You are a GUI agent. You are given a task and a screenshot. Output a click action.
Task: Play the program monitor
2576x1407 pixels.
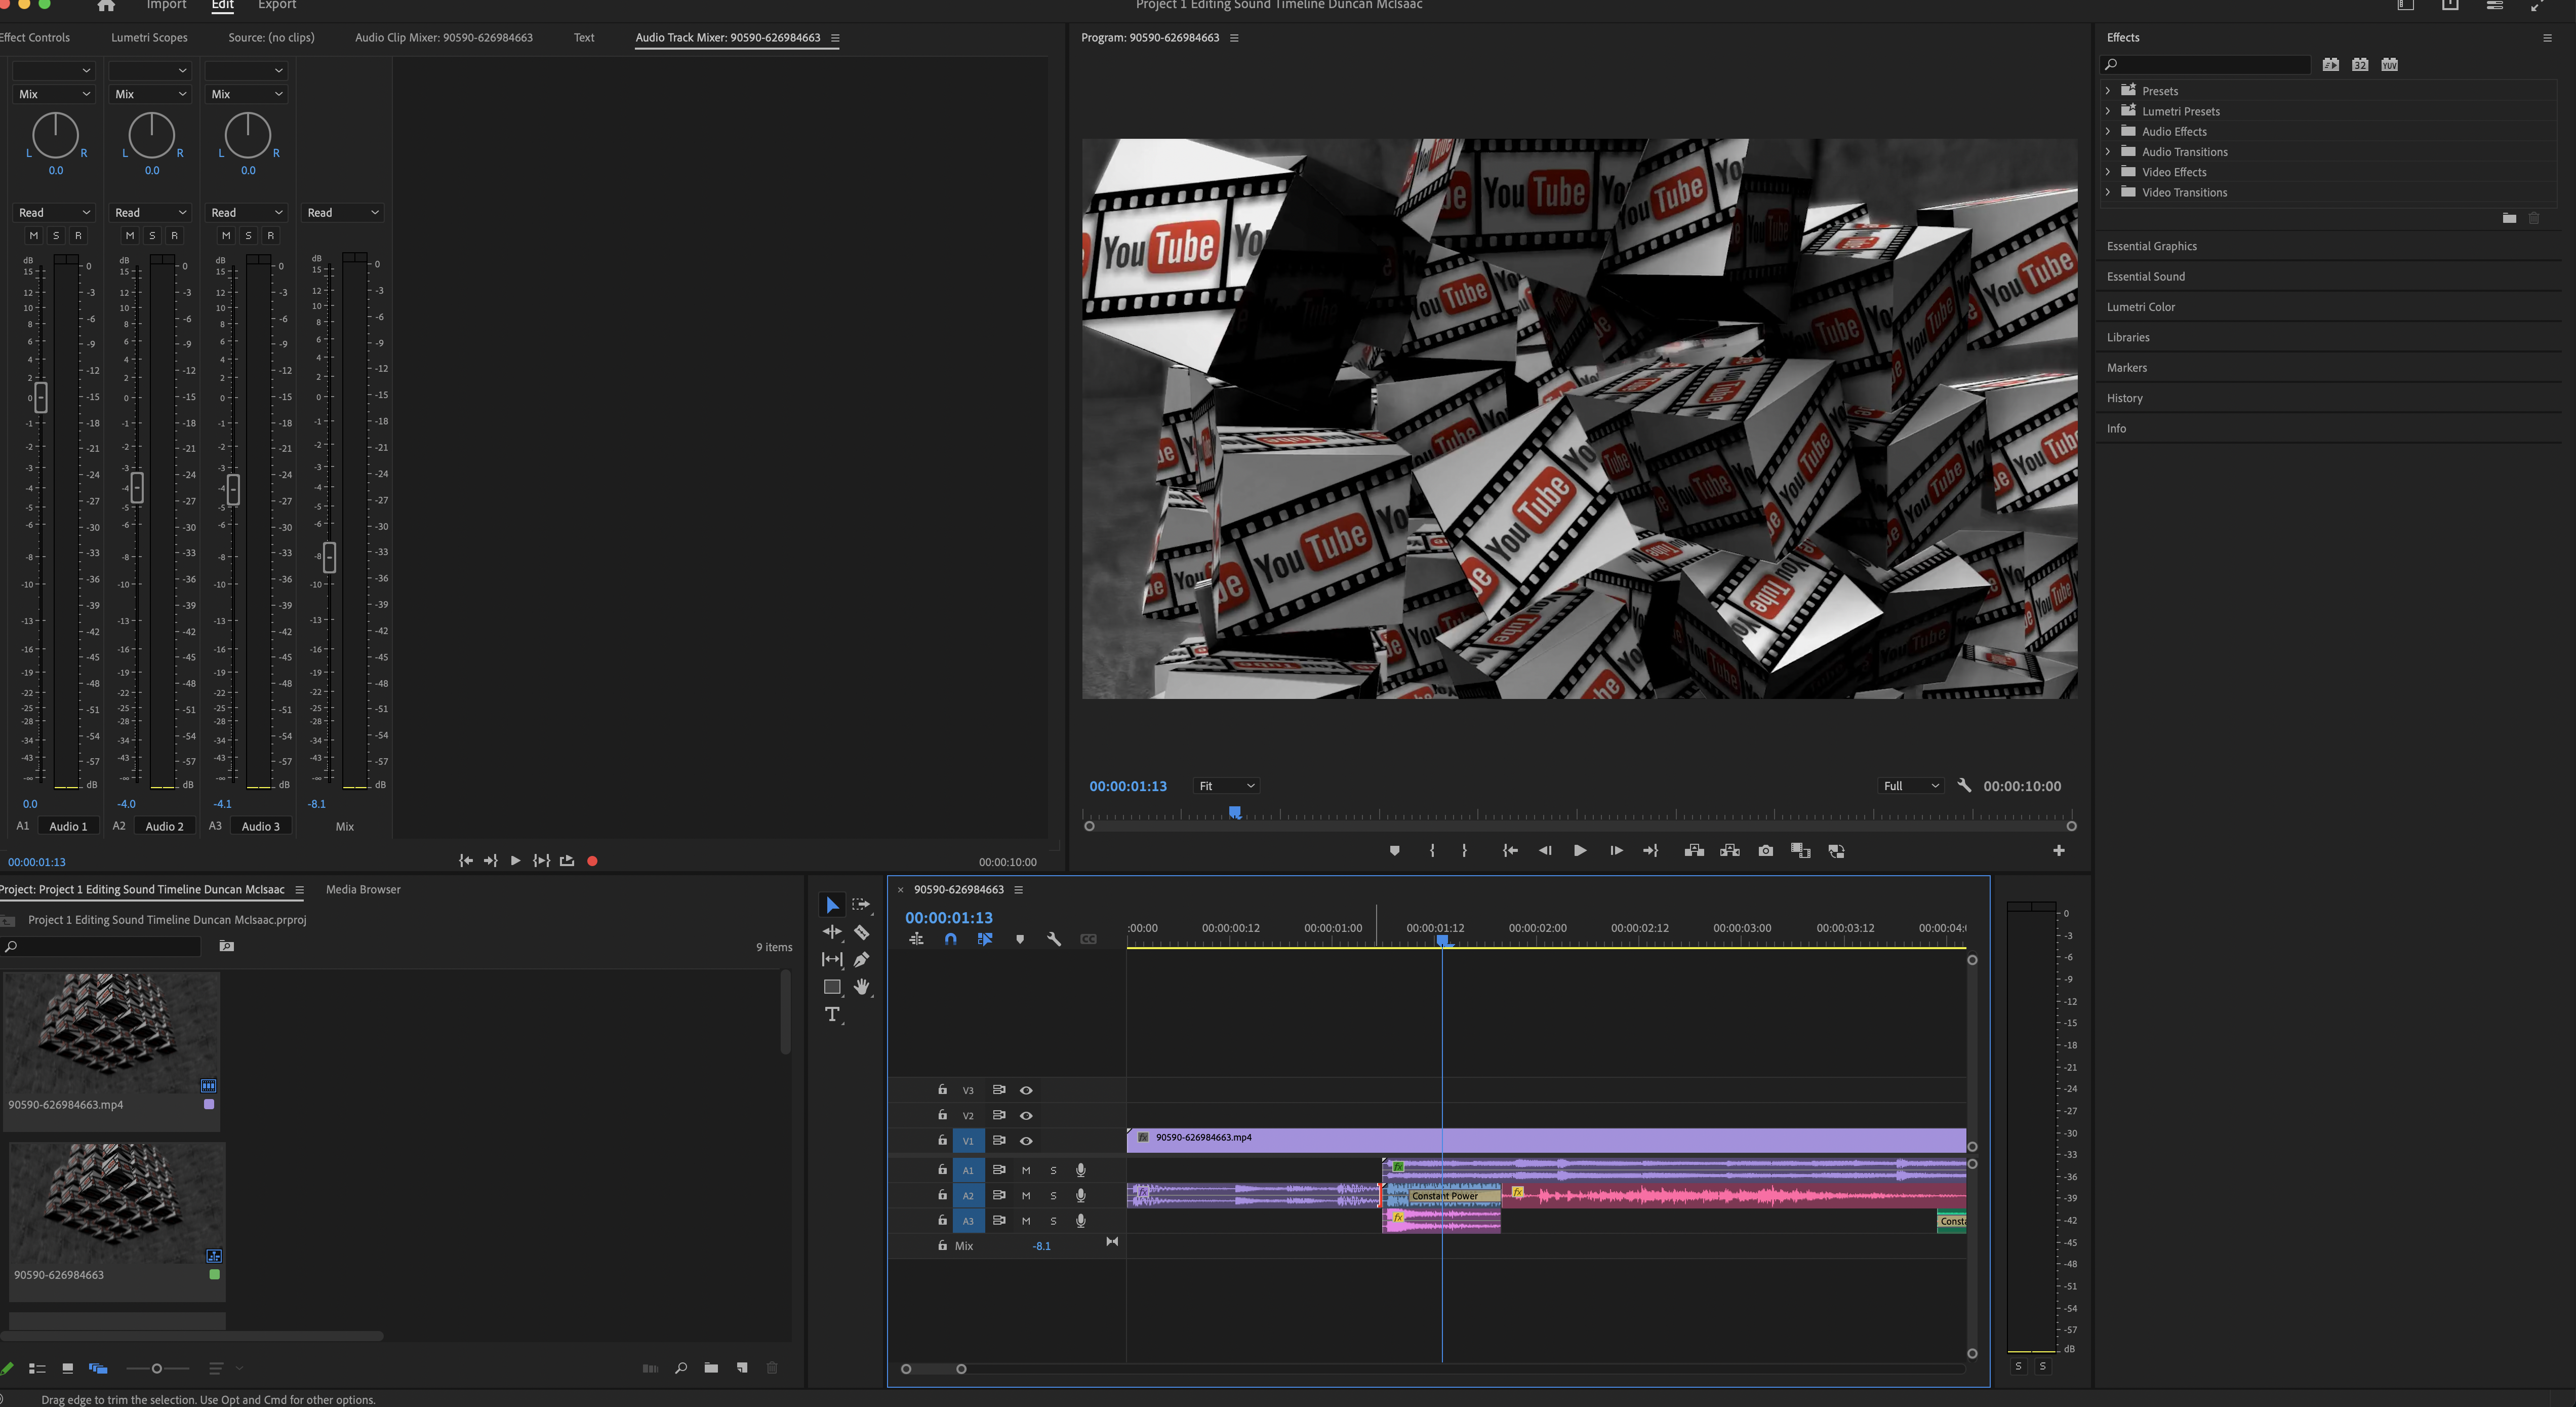pyautogui.click(x=1580, y=850)
